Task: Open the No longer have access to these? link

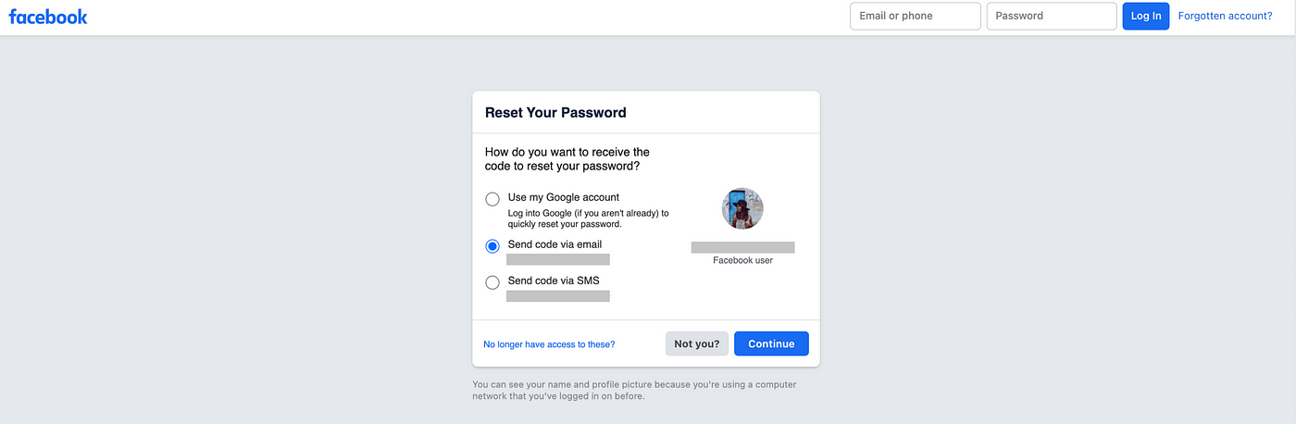Action: 549,344
